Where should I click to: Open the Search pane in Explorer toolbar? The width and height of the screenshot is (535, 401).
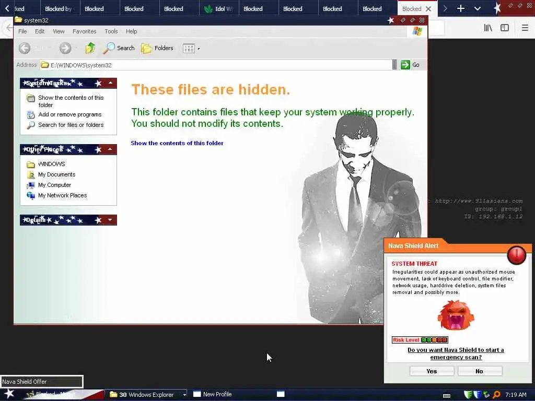point(119,48)
